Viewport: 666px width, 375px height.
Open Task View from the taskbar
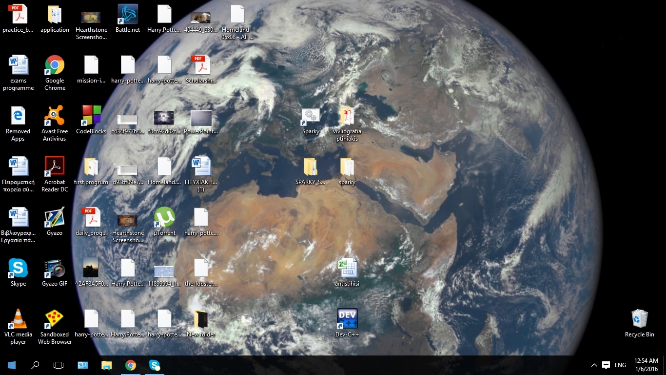59,365
